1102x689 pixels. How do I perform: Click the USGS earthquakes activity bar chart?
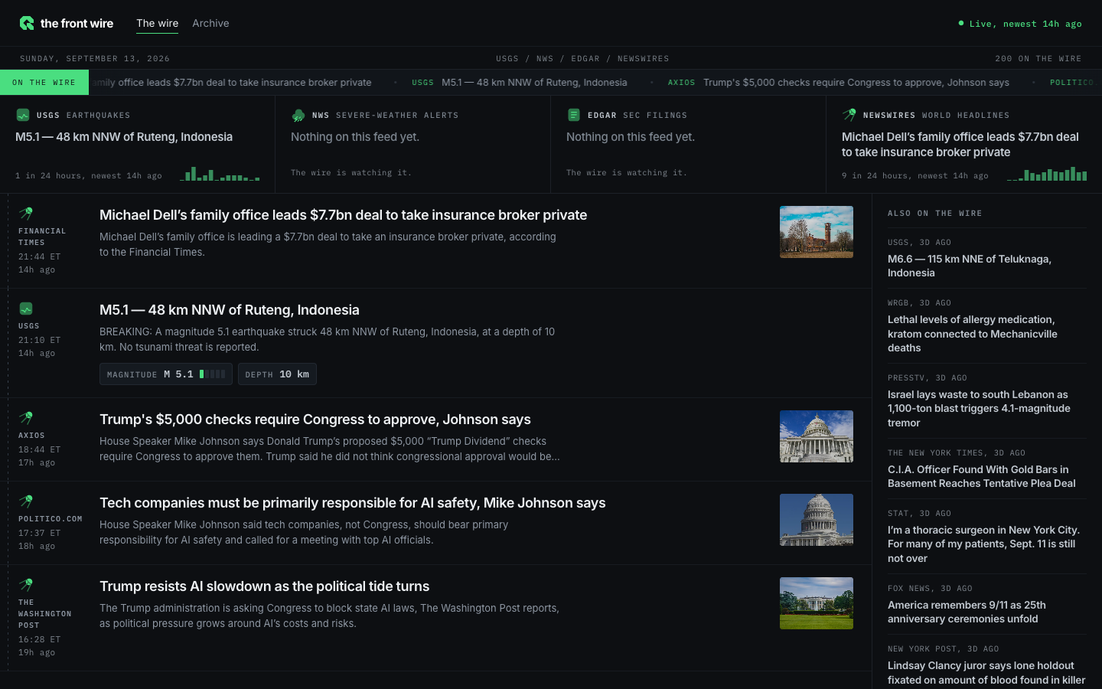pos(220,174)
